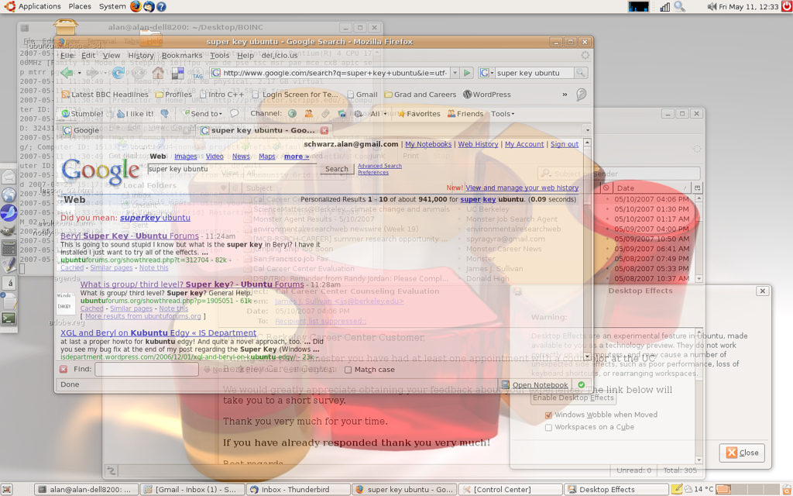Click the I like it! thumbs-up
Image resolution: width=793 pixels, height=496 pixels.
click(x=135, y=114)
